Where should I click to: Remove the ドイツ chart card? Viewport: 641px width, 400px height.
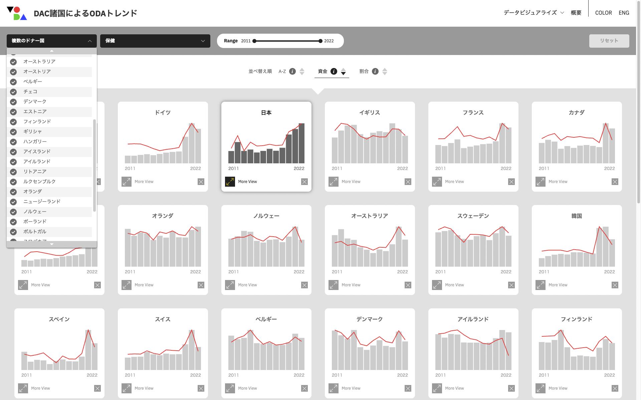(x=201, y=182)
